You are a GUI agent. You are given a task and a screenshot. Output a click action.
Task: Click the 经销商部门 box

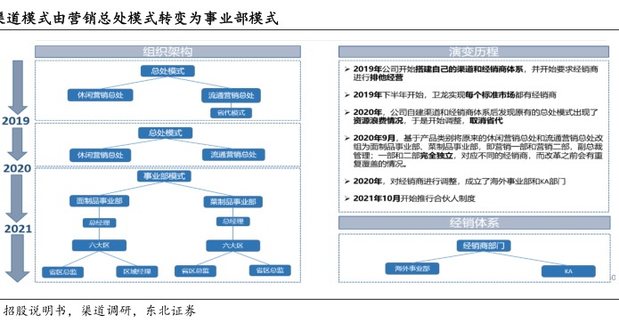[484, 246]
